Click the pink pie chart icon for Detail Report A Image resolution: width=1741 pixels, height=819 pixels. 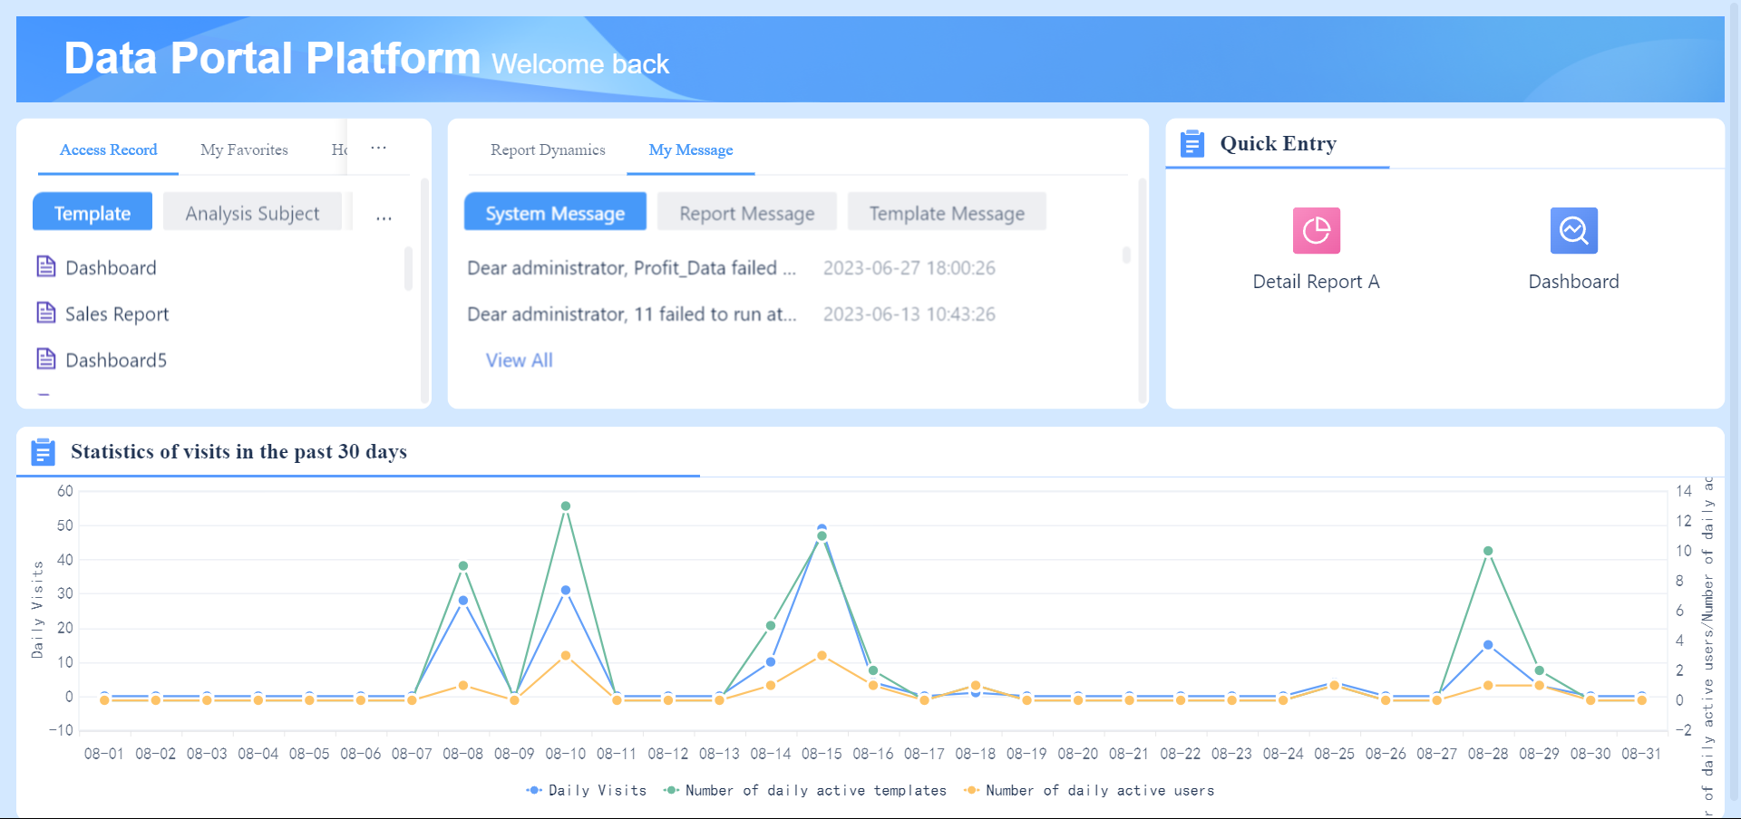pos(1315,230)
